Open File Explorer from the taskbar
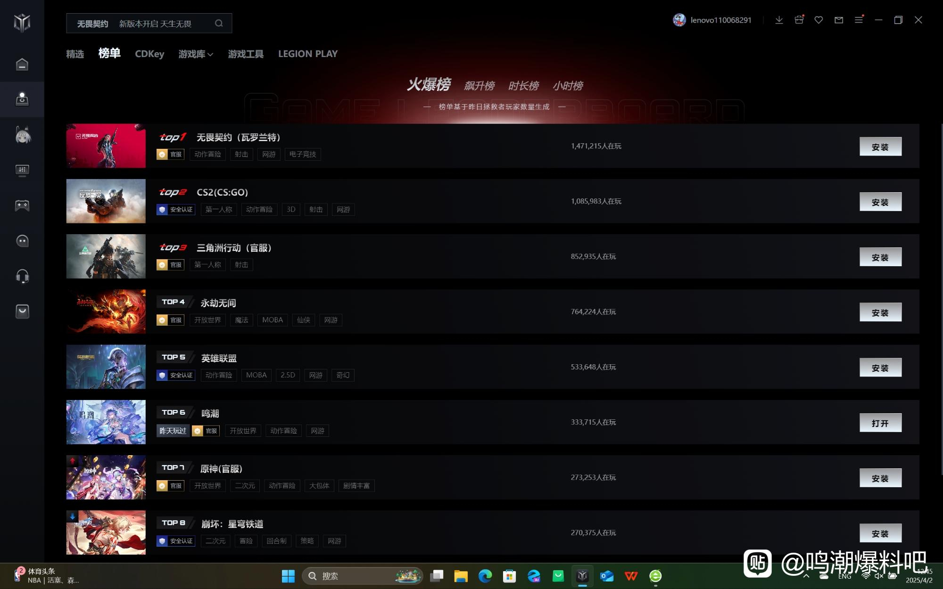Screen dimensions: 943x589 coord(461,576)
